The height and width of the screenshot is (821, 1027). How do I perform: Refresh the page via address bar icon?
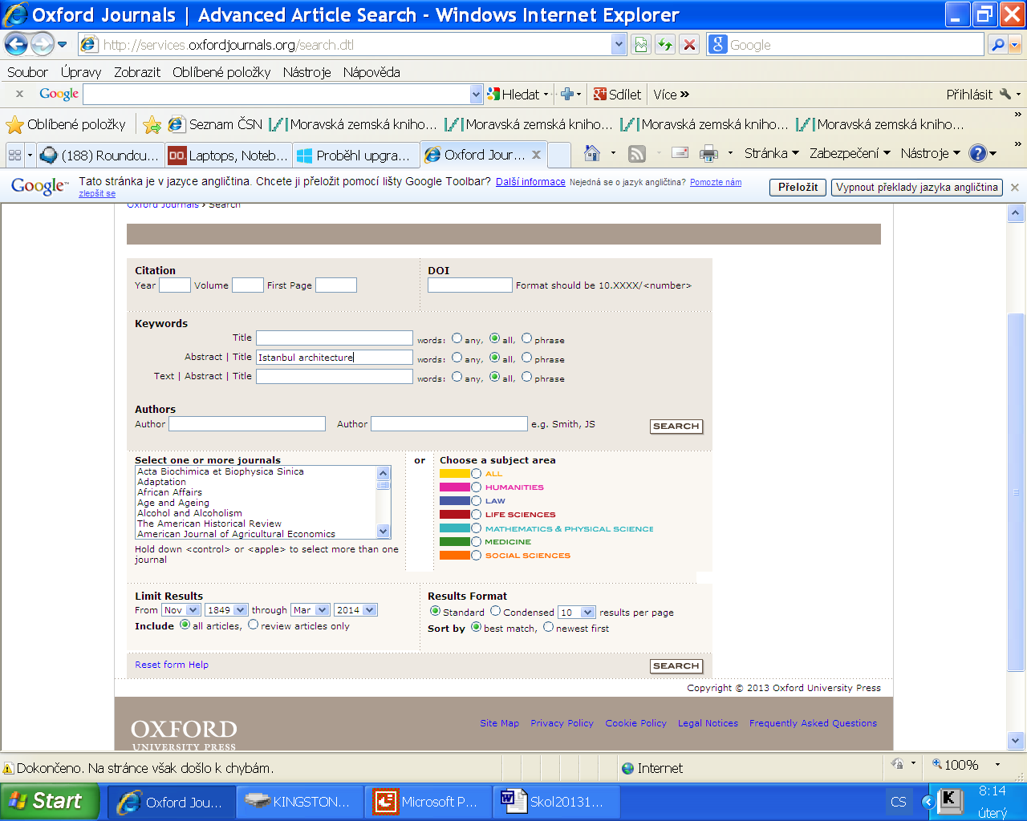tap(664, 45)
